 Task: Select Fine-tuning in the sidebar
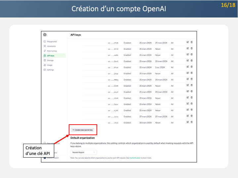(x=52, y=51)
